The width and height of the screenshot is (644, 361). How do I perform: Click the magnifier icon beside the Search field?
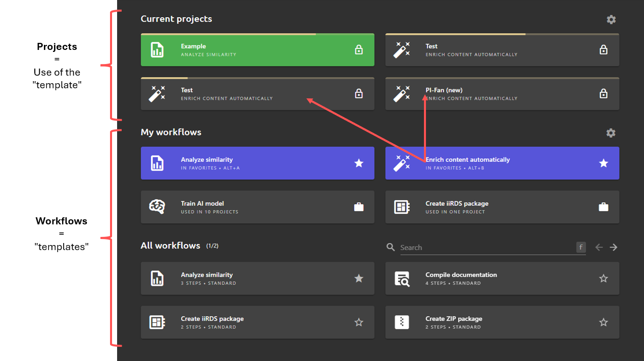point(391,247)
